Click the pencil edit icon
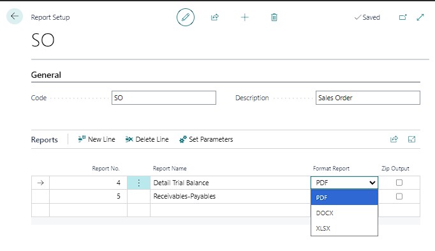Screen dimensions: 435x251 point(186,17)
